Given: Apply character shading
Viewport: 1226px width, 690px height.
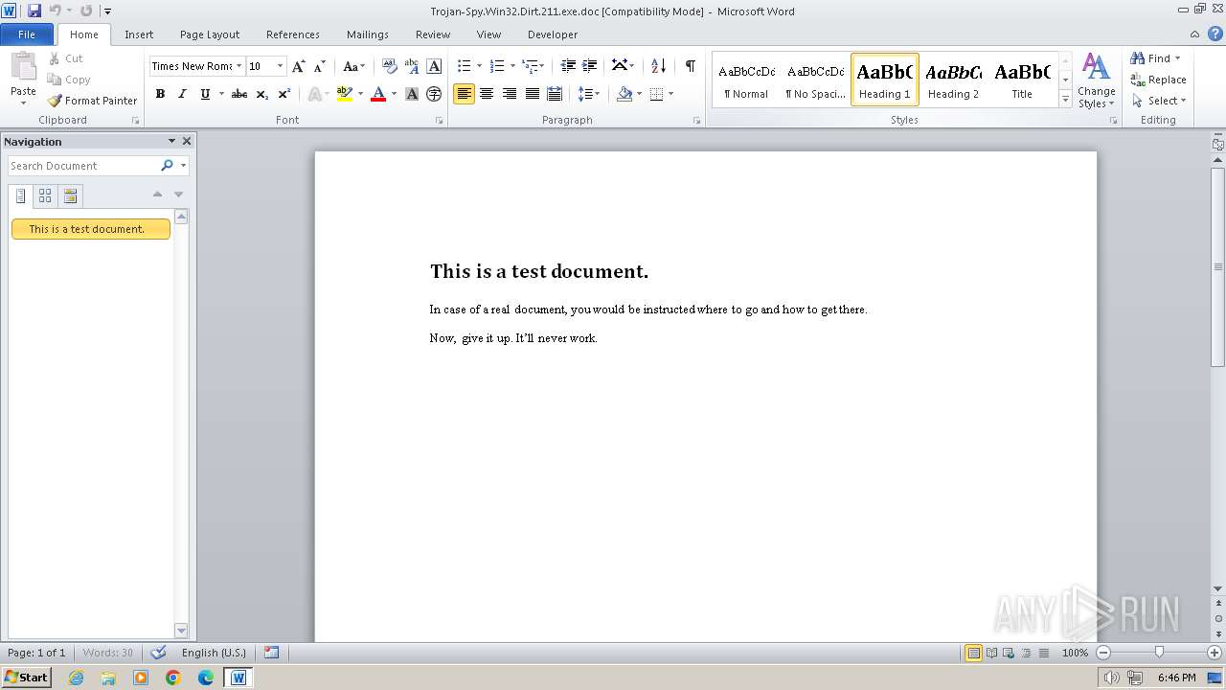Looking at the screenshot, I should tap(412, 94).
